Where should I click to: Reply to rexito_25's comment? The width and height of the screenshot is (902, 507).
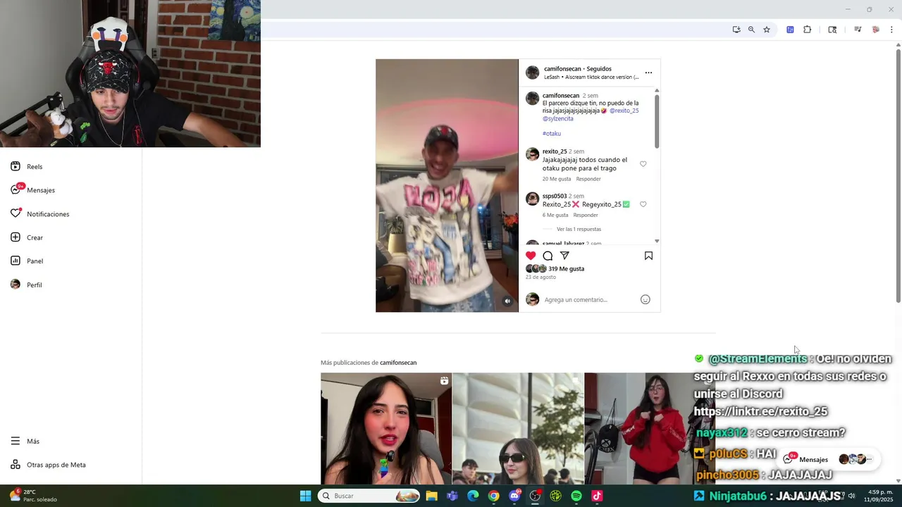tap(588, 179)
